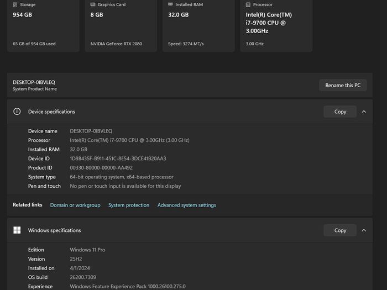
Task: Click the 'Speed: 3274 MT/s' text
Action: coord(186,44)
